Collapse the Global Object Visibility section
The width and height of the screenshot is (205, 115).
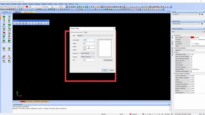pyautogui.click(x=175, y=73)
